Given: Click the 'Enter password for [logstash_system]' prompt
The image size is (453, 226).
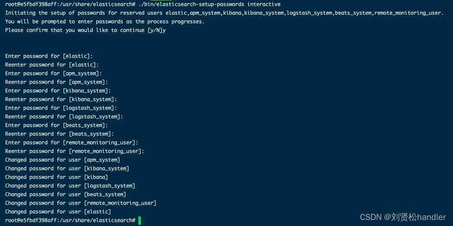Looking at the screenshot, I should coord(61,108).
